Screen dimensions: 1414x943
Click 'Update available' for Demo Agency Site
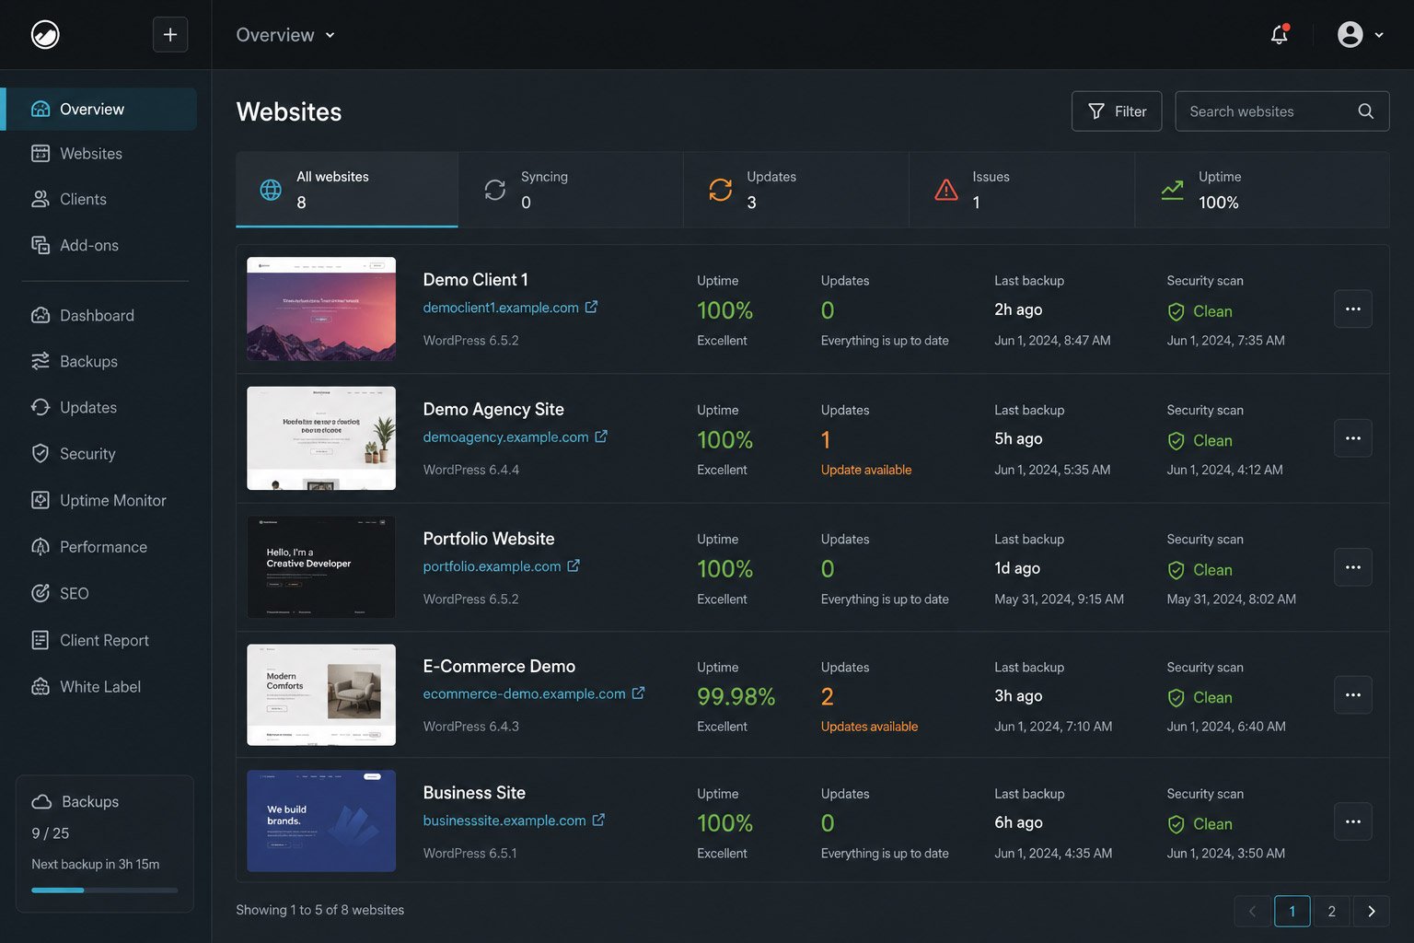click(866, 470)
